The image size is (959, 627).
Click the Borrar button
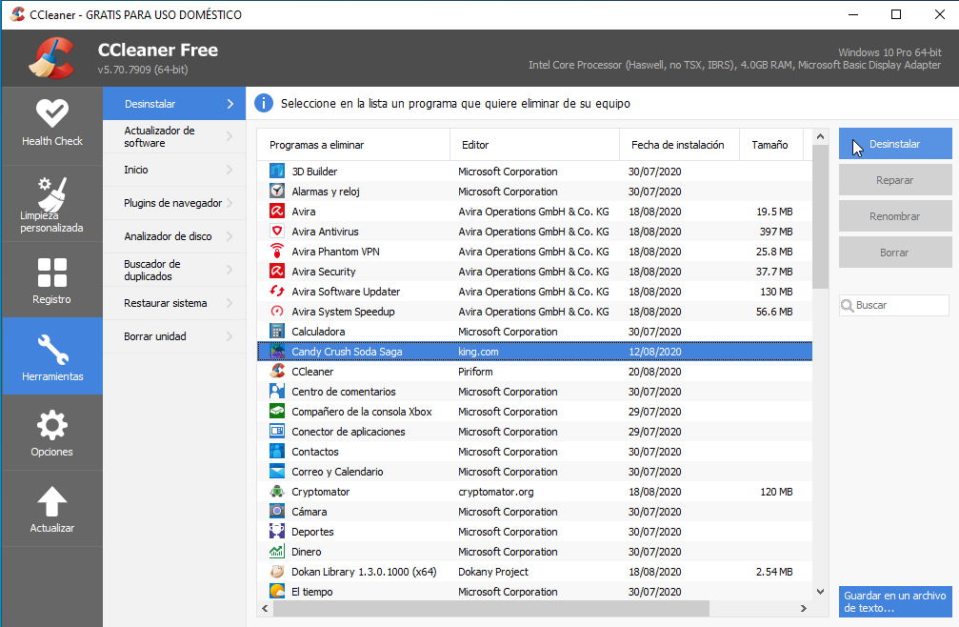(x=895, y=252)
